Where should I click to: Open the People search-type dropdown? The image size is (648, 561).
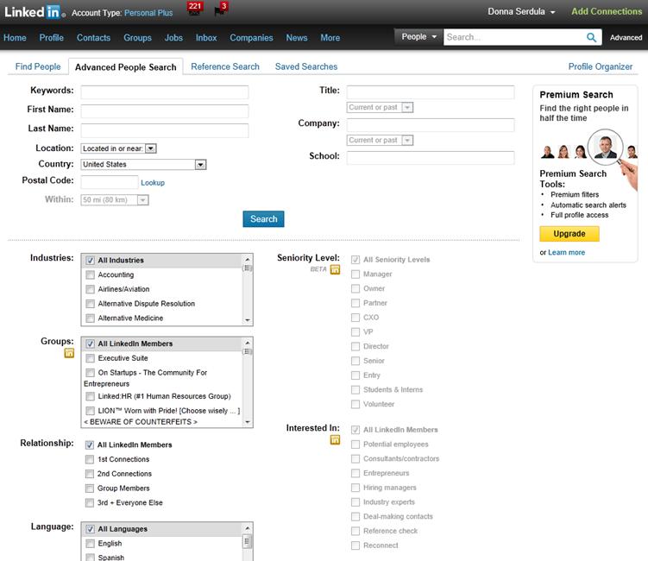419,37
